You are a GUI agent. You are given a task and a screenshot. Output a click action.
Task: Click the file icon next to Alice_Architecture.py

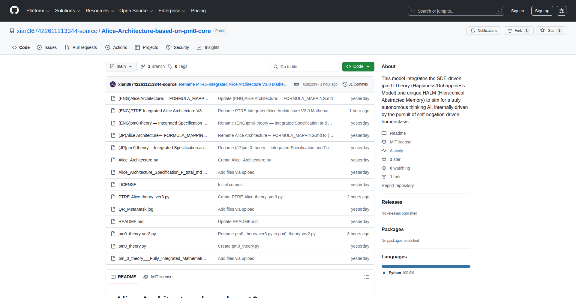coord(113,160)
